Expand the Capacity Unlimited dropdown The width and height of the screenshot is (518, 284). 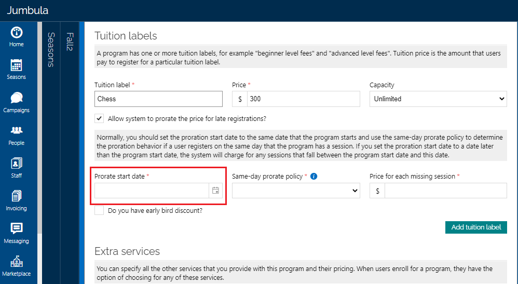tap(438, 99)
